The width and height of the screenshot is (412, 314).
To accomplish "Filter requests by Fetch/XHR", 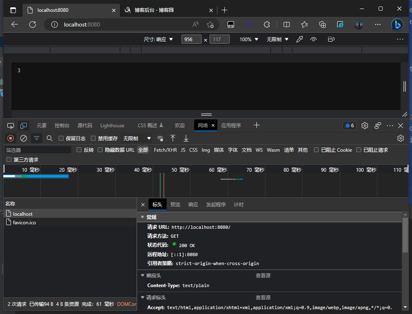I will pyautogui.click(x=165, y=150).
